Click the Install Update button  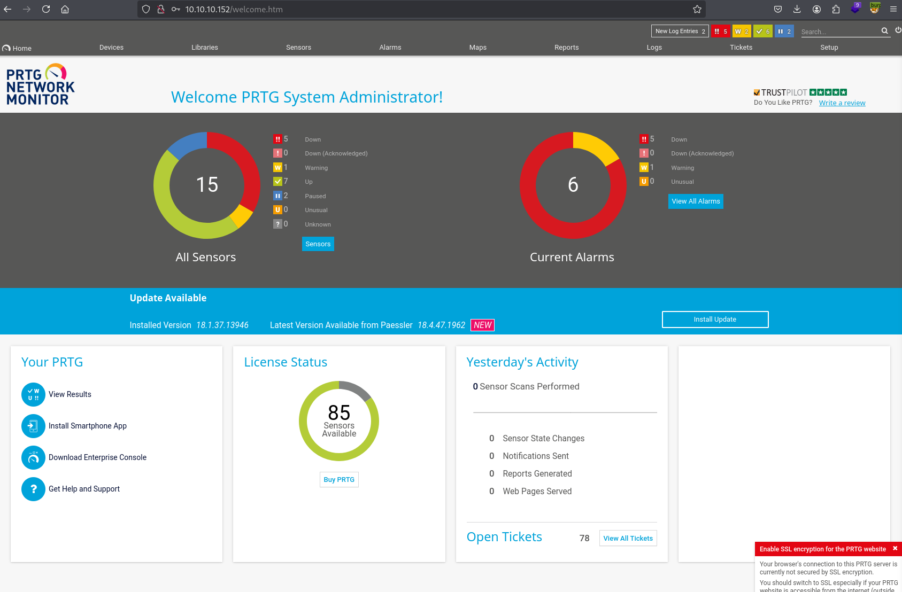715,320
